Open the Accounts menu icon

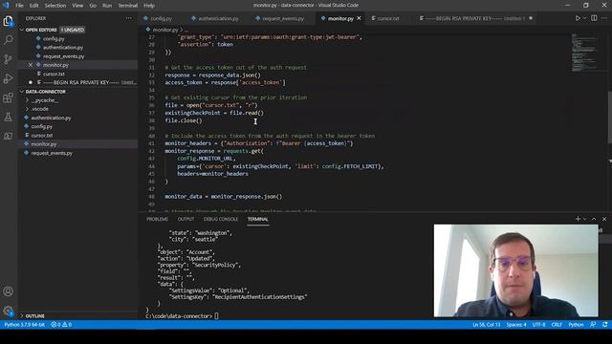click(x=9, y=291)
